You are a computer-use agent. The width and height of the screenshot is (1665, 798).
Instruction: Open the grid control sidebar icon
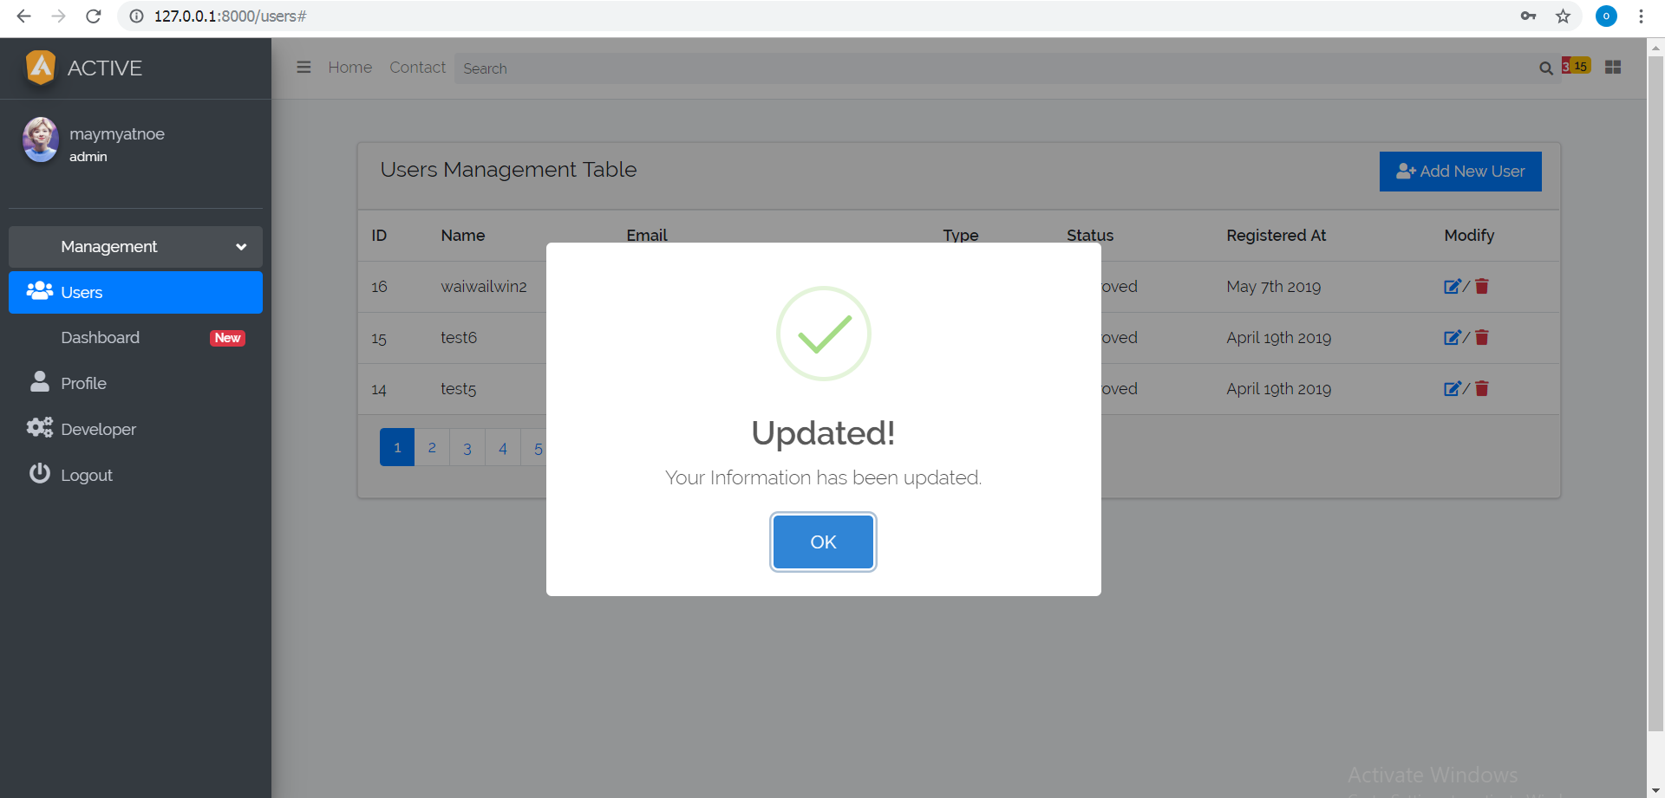pos(1613,68)
